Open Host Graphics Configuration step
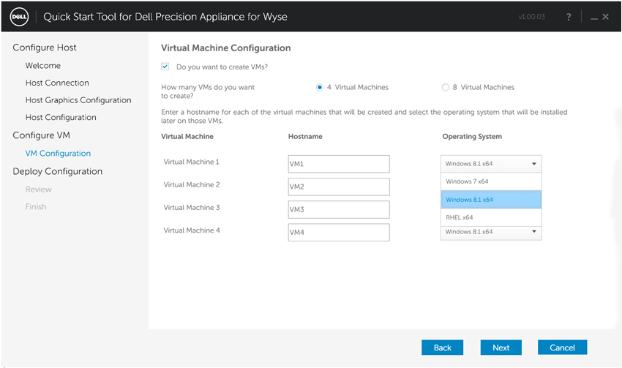Image resolution: width=622 pixels, height=368 pixels. [x=78, y=100]
